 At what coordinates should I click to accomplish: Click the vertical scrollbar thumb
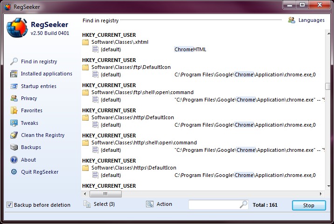coord(328,86)
